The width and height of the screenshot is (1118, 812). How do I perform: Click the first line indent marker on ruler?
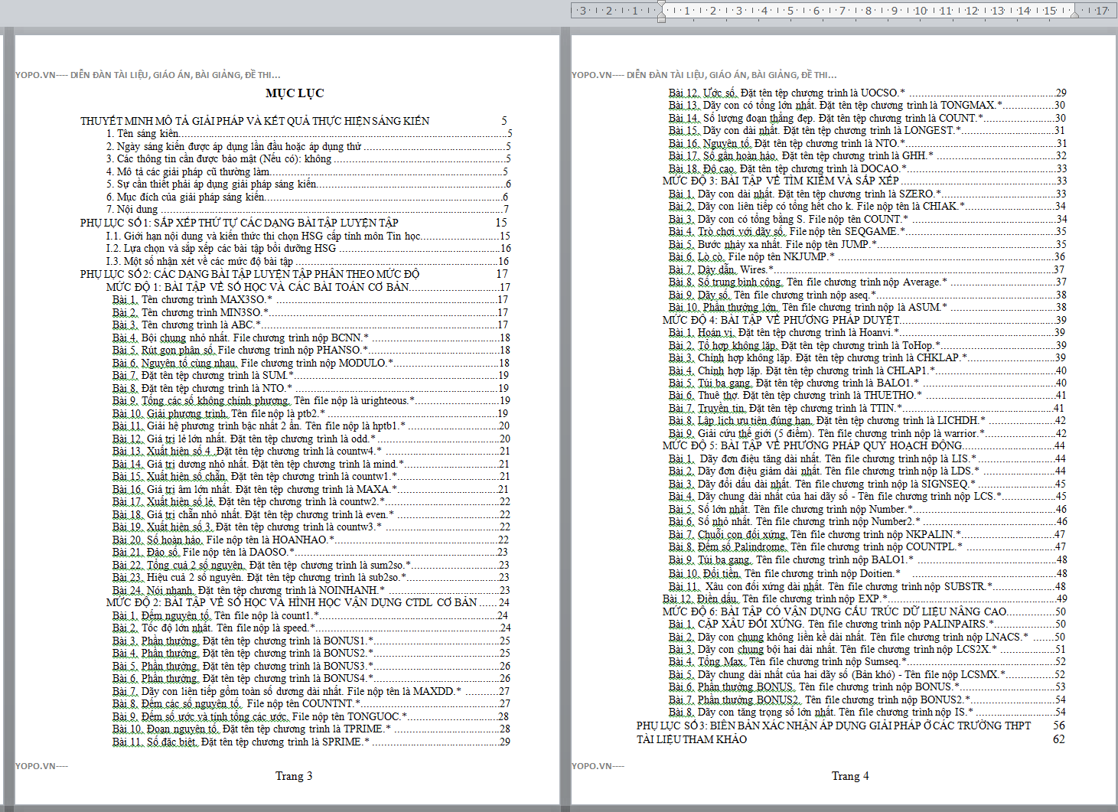[662, 5]
